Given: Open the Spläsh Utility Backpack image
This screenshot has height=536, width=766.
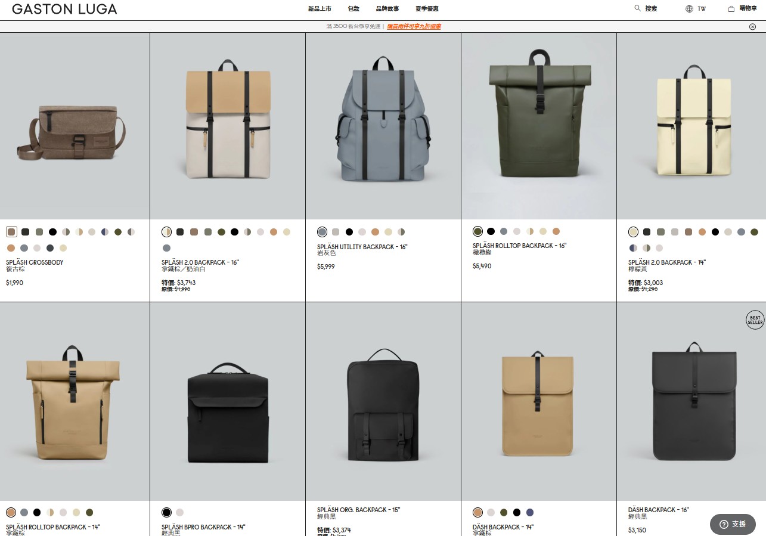Looking at the screenshot, I should [383, 126].
